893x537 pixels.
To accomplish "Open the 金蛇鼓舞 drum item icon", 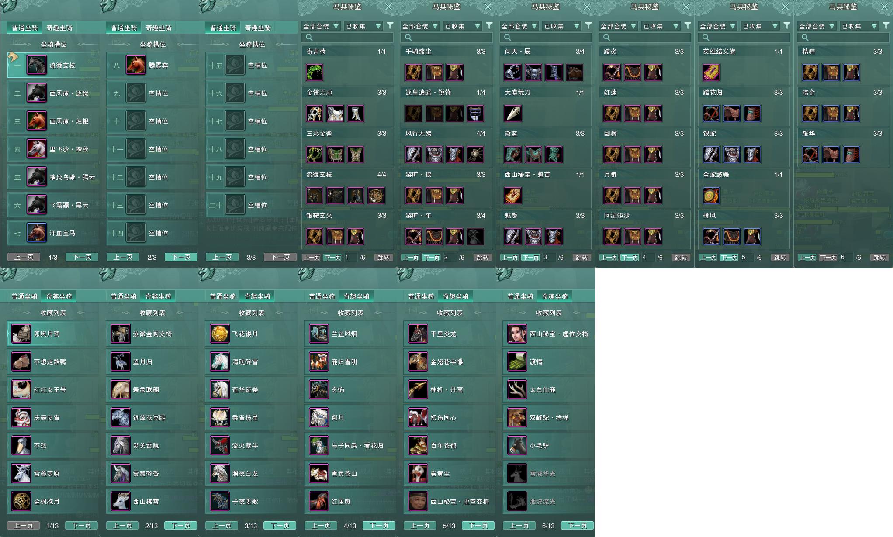I will click(x=711, y=196).
